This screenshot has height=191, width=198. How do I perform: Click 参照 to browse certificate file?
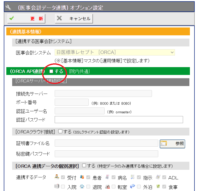(172, 144)
